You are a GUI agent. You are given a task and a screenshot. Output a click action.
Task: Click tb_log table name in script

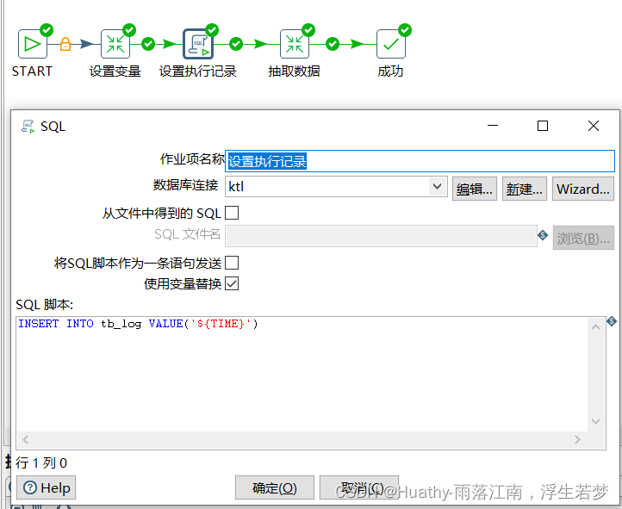(121, 324)
